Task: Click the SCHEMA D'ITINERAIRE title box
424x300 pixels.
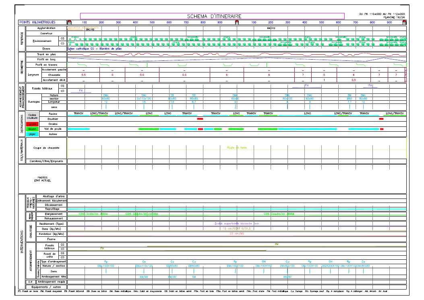Action: 212,16
